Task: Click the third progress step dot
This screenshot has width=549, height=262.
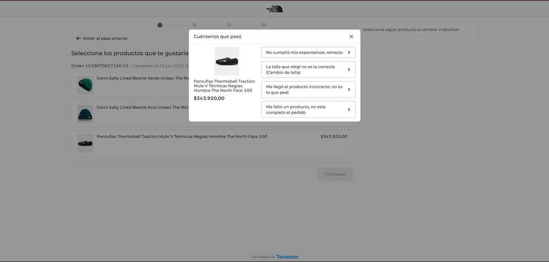Action: (x=229, y=25)
